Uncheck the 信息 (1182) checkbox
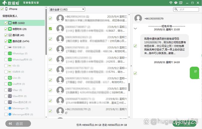The height and width of the screenshot is (129, 202). coord(6,23)
